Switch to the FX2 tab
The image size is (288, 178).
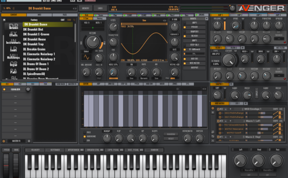click(20, 84)
